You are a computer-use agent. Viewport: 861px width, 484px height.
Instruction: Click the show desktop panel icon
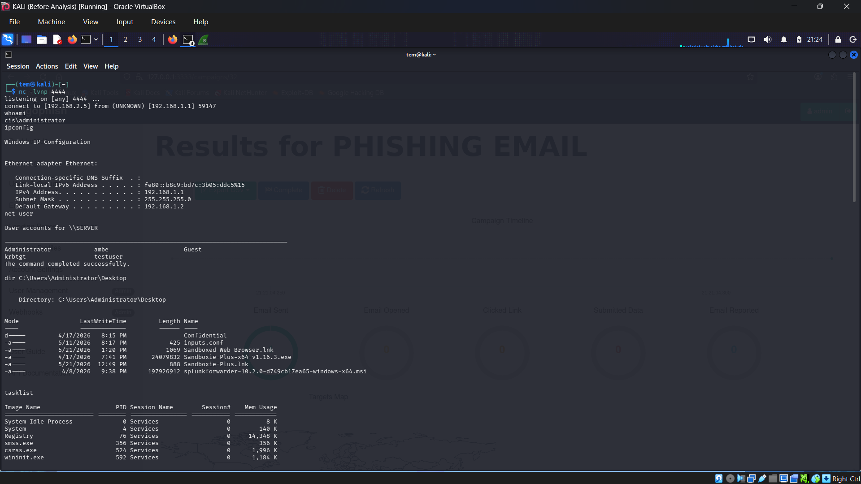[26, 39]
